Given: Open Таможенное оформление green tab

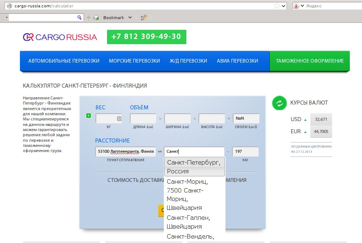Looking at the screenshot, I should pos(310,61).
